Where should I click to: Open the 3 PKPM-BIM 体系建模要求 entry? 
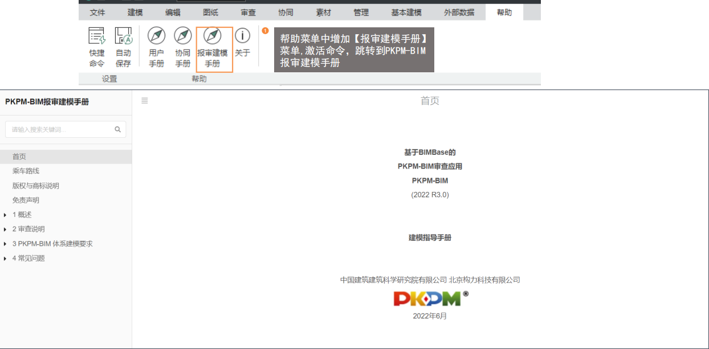52,244
